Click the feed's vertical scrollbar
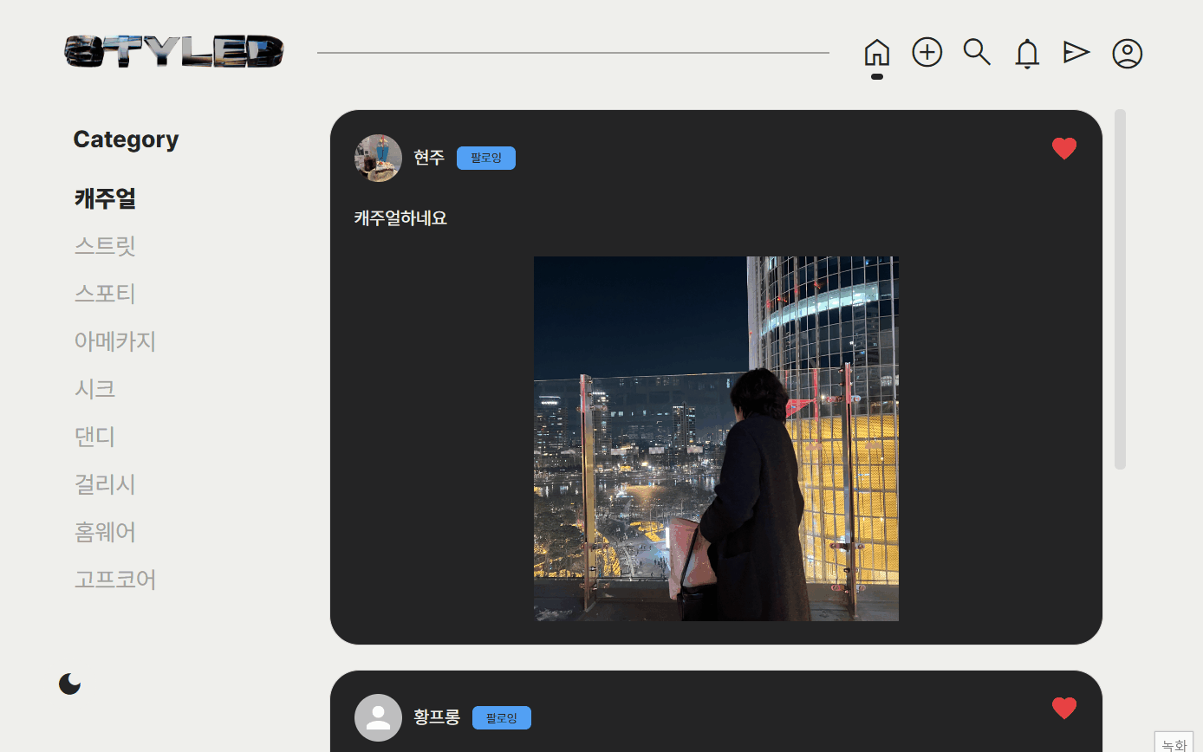This screenshot has height=752, width=1203. coord(1120,289)
